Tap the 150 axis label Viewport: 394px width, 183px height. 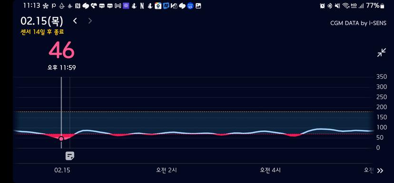pyautogui.click(x=382, y=118)
